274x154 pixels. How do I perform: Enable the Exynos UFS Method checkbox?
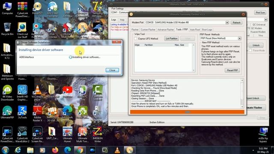[x=136, y=38]
